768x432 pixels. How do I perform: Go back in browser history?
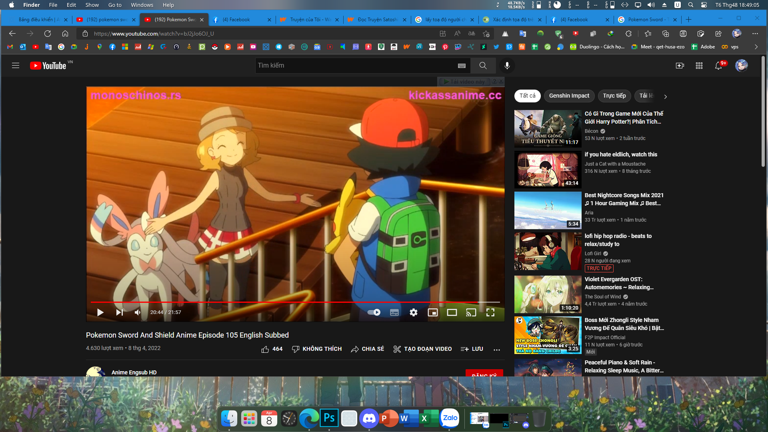click(12, 34)
